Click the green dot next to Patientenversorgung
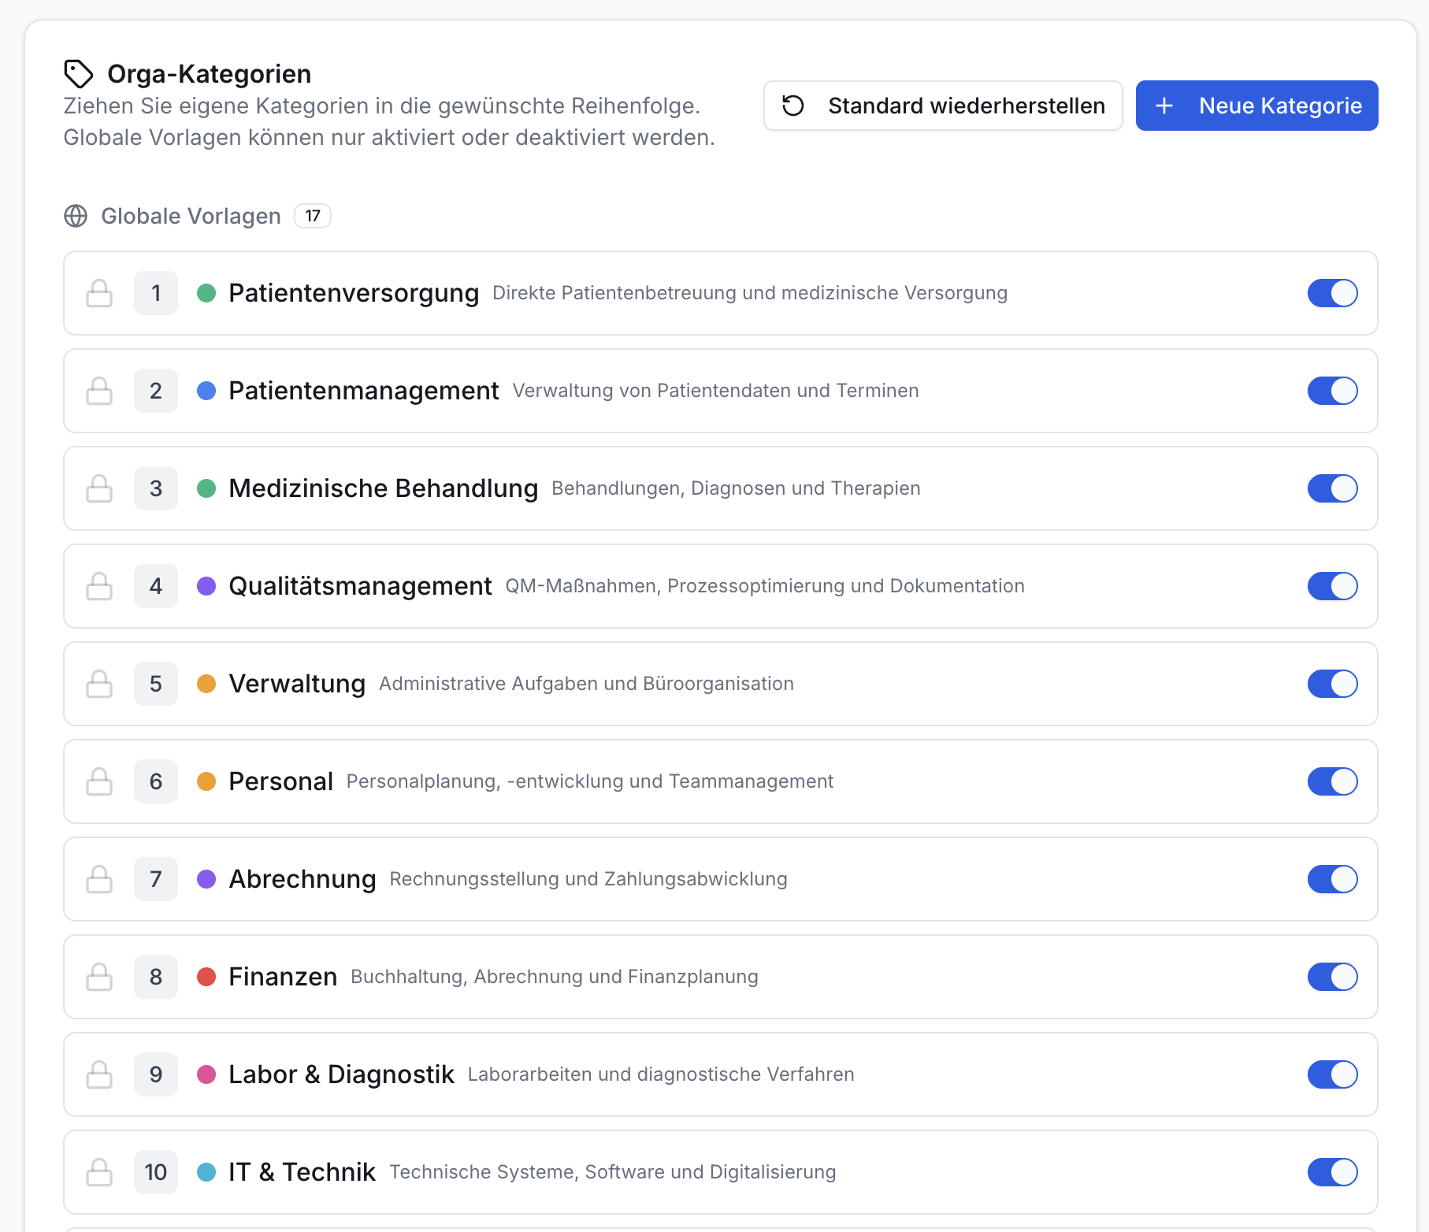Viewport: 1429px width, 1232px height. [206, 293]
